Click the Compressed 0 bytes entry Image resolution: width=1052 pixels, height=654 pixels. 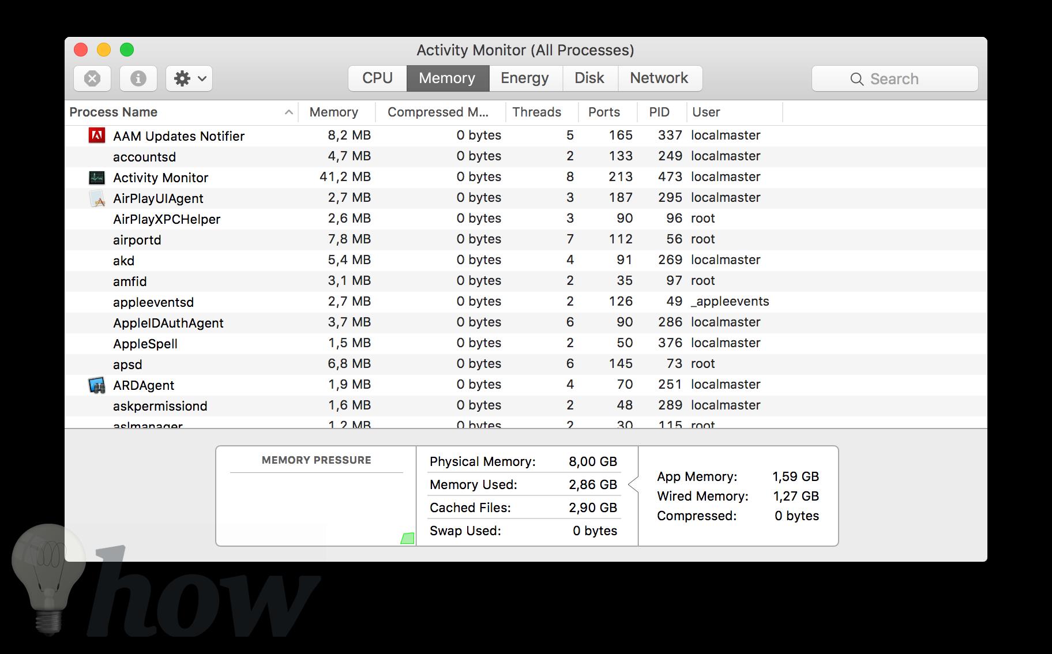pyautogui.click(x=738, y=516)
